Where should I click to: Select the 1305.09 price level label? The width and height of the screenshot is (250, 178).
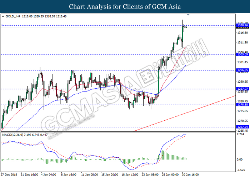(x=242, y=54)
